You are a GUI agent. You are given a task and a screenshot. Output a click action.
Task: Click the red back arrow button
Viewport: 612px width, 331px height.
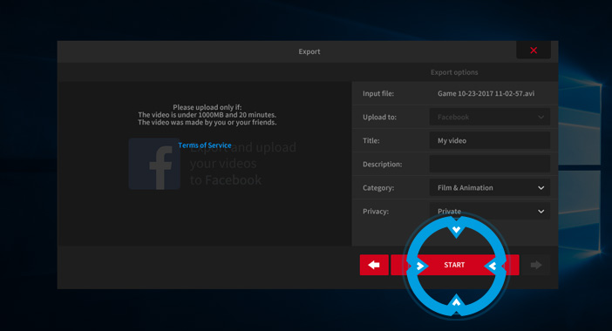pyautogui.click(x=374, y=265)
